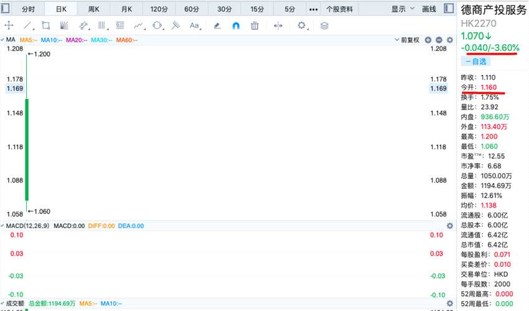The width and height of the screenshot is (529, 311).
Task: Switch to 分时 intraday tab
Action: pos(29,9)
